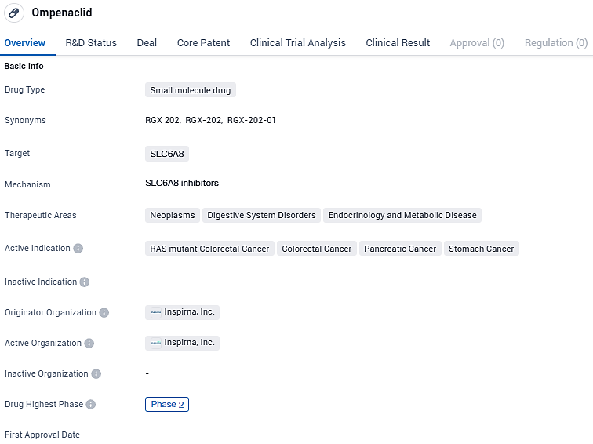
Task: Click the pill drug icon beside Ompenaclid
Action: click(x=16, y=13)
